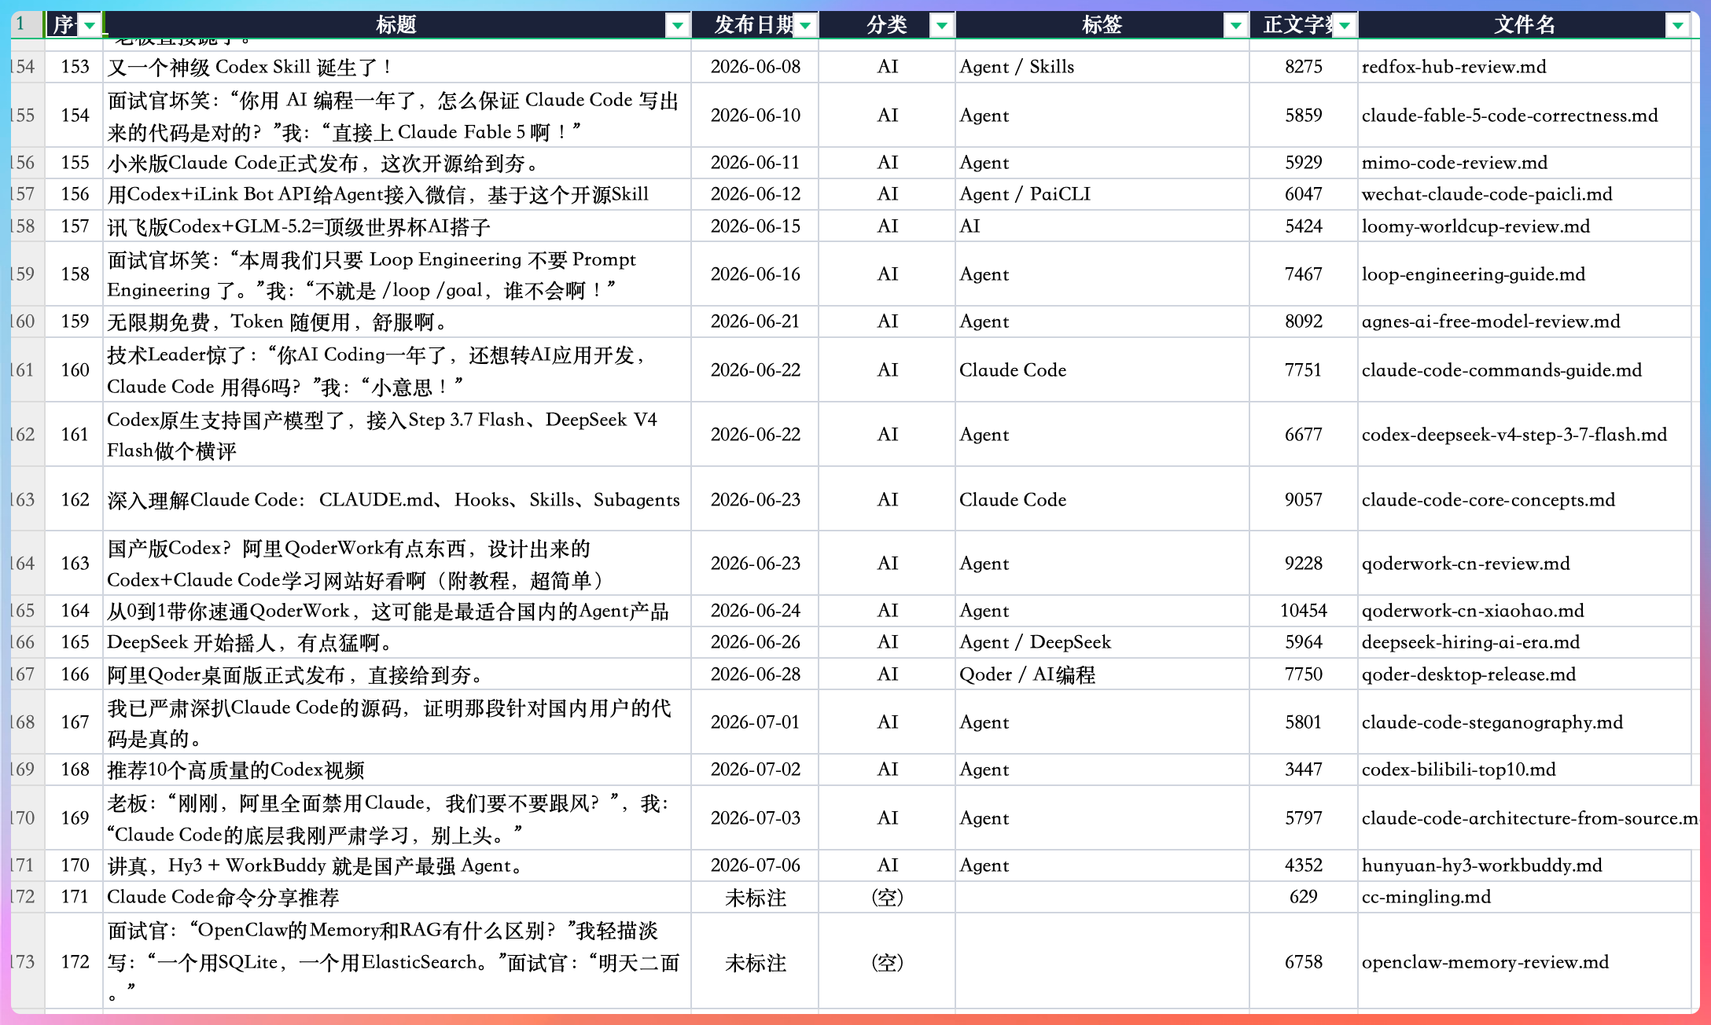The width and height of the screenshot is (1711, 1025).
Task: Select the word count cell 7751
Action: (1304, 370)
